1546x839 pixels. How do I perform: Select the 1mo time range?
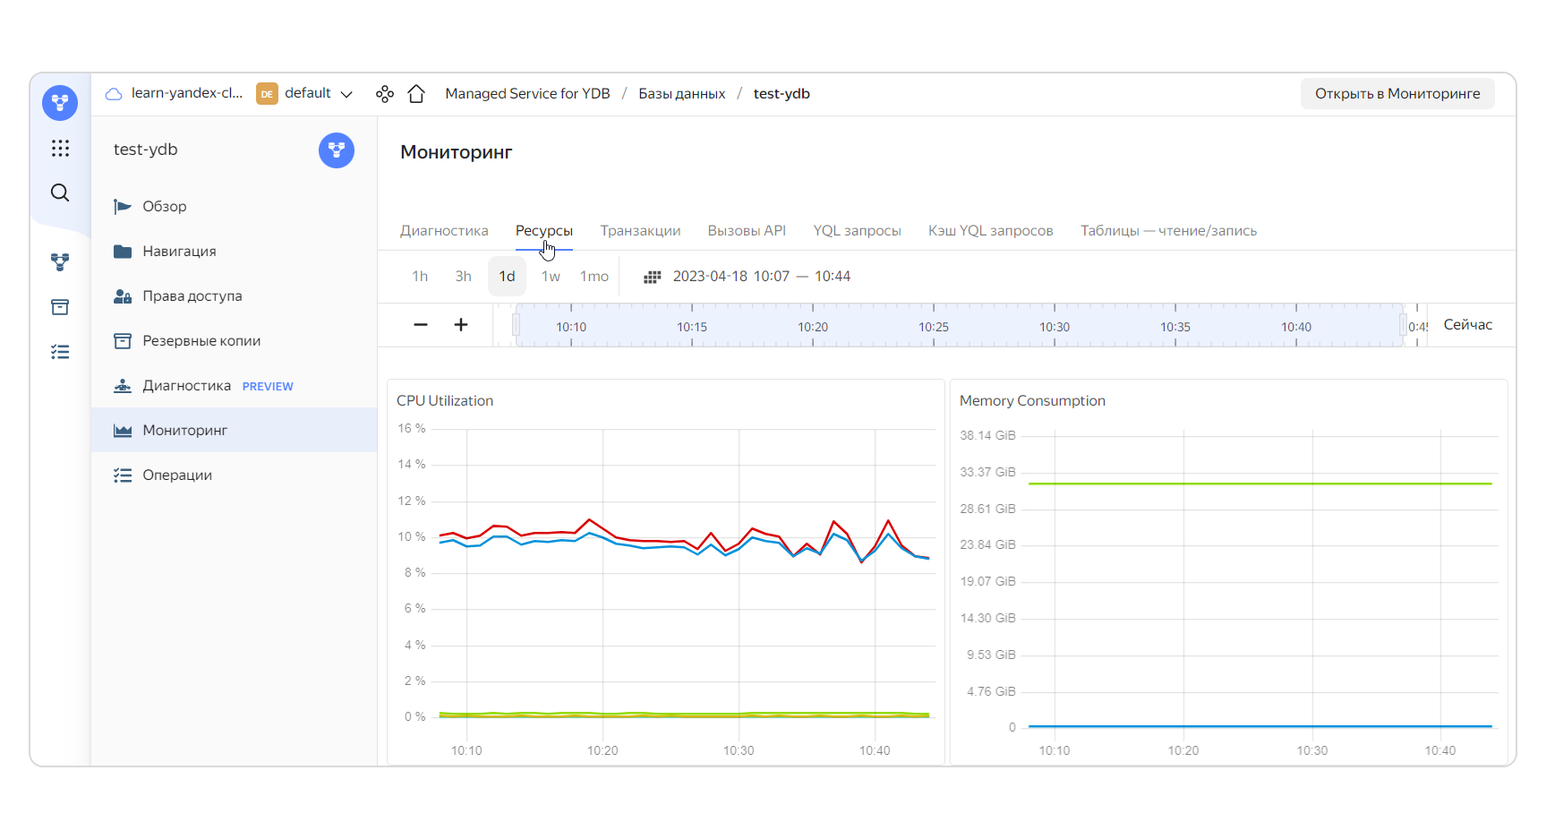point(594,277)
